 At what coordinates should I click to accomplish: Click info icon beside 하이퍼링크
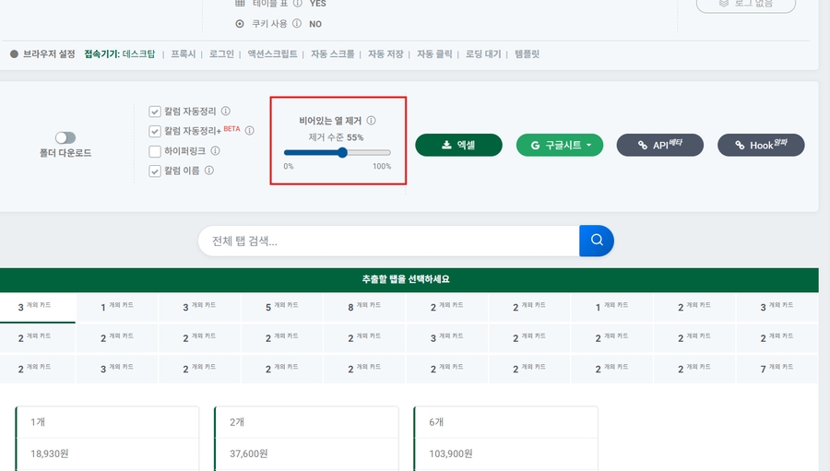[x=215, y=150]
